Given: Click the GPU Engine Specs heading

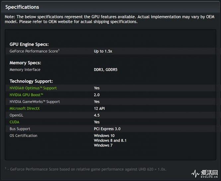Looking at the screenshot, I should pos(29,44).
